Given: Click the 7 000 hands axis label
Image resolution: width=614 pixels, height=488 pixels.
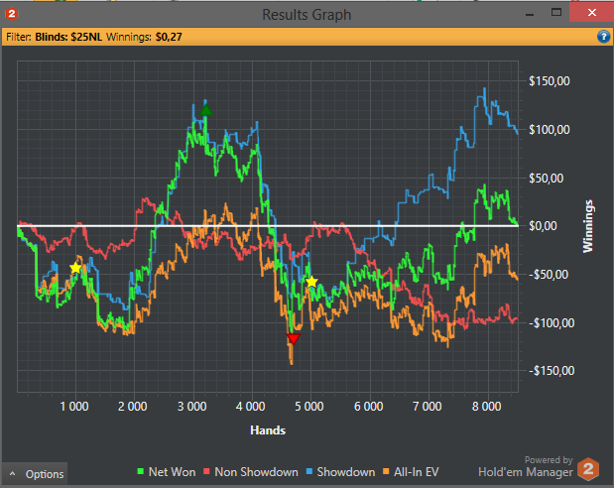Looking at the screenshot, I should [428, 407].
